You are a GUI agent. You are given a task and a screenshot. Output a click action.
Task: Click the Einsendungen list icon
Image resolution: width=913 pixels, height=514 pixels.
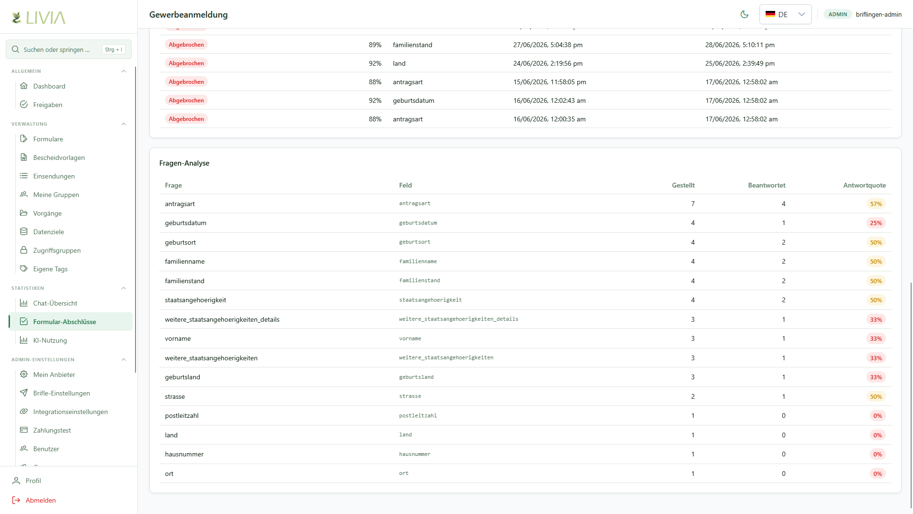[24, 176]
